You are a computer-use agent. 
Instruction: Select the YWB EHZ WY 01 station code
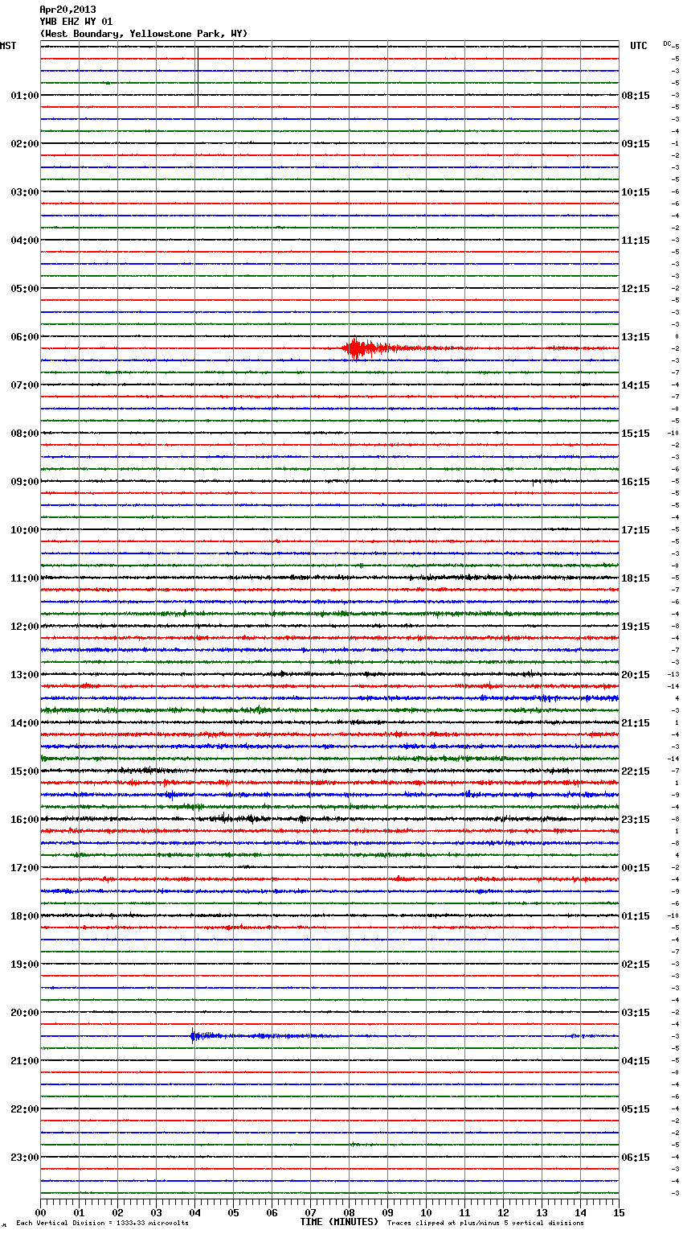(x=76, y=22)
